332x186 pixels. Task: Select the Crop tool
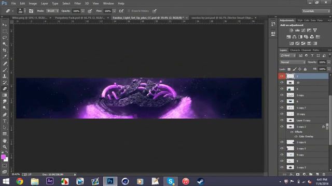pos(5,50)
